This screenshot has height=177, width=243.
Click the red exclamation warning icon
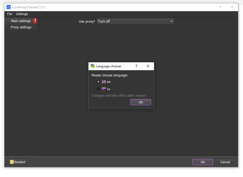coord(35,21)
